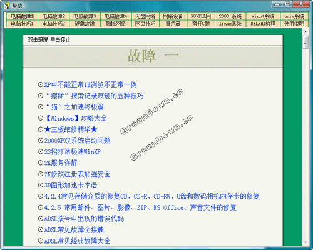Click bullet icon beside ★主板维修精华★

pos(41,129)
